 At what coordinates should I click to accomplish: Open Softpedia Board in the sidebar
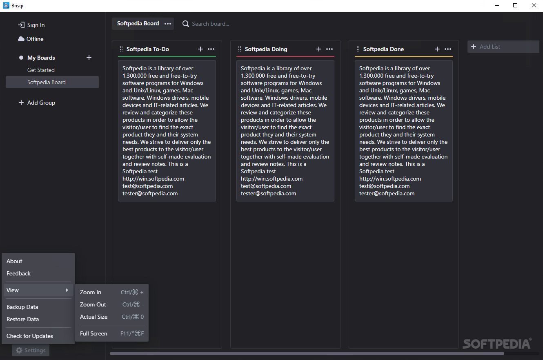[x=52, y=82]
